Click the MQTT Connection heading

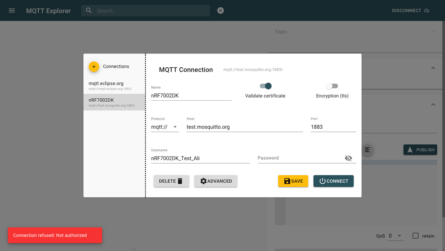pyautogui.click(x=186, y=70)
